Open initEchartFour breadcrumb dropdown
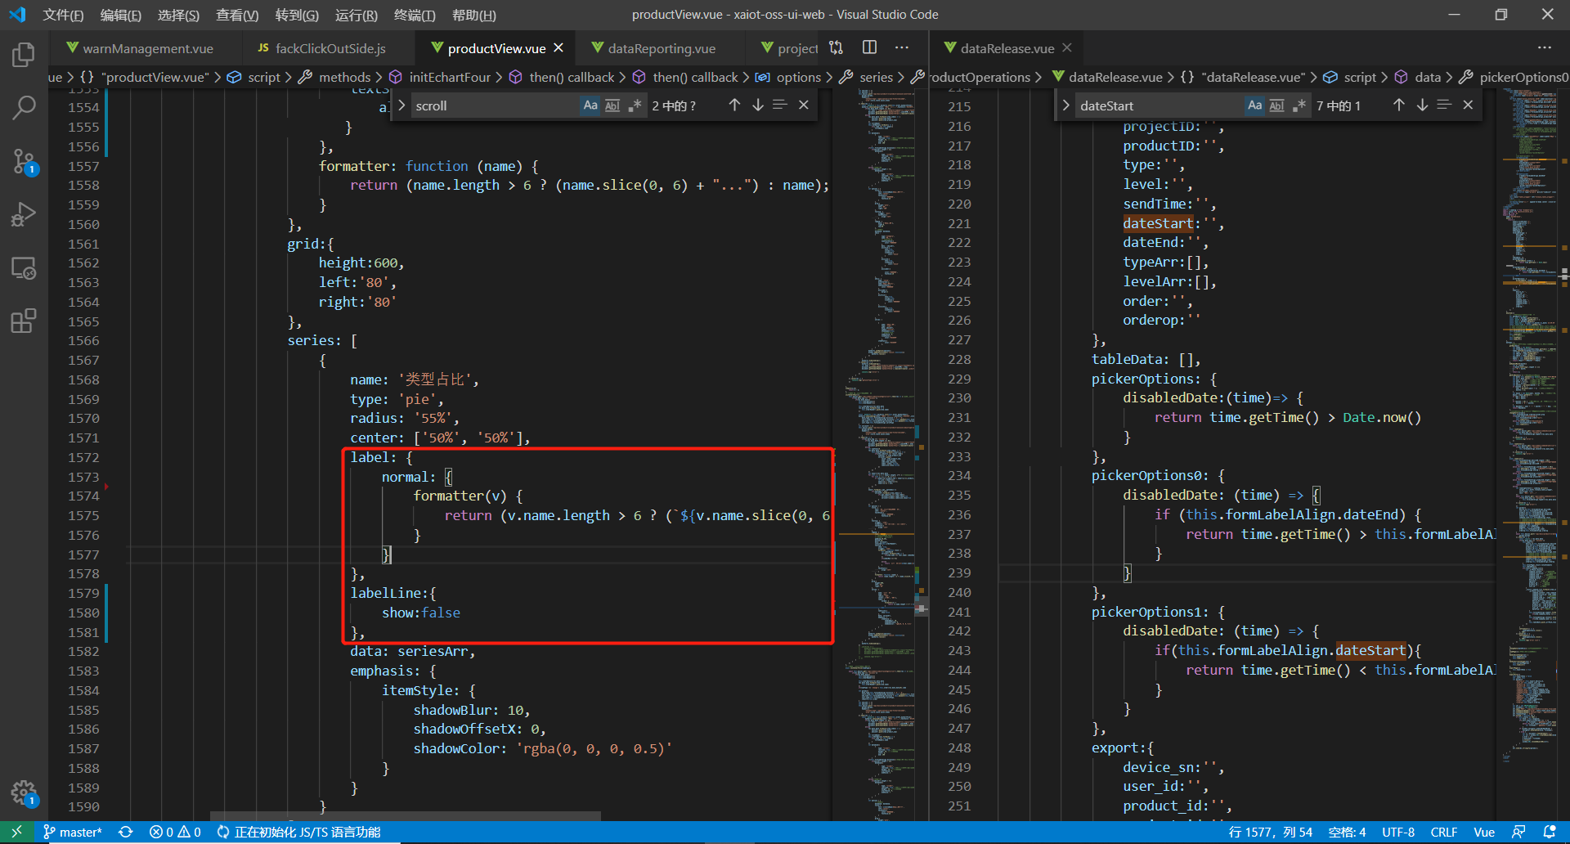The image size is (1570, 844). pyautogui.click(x=450, y=77)
